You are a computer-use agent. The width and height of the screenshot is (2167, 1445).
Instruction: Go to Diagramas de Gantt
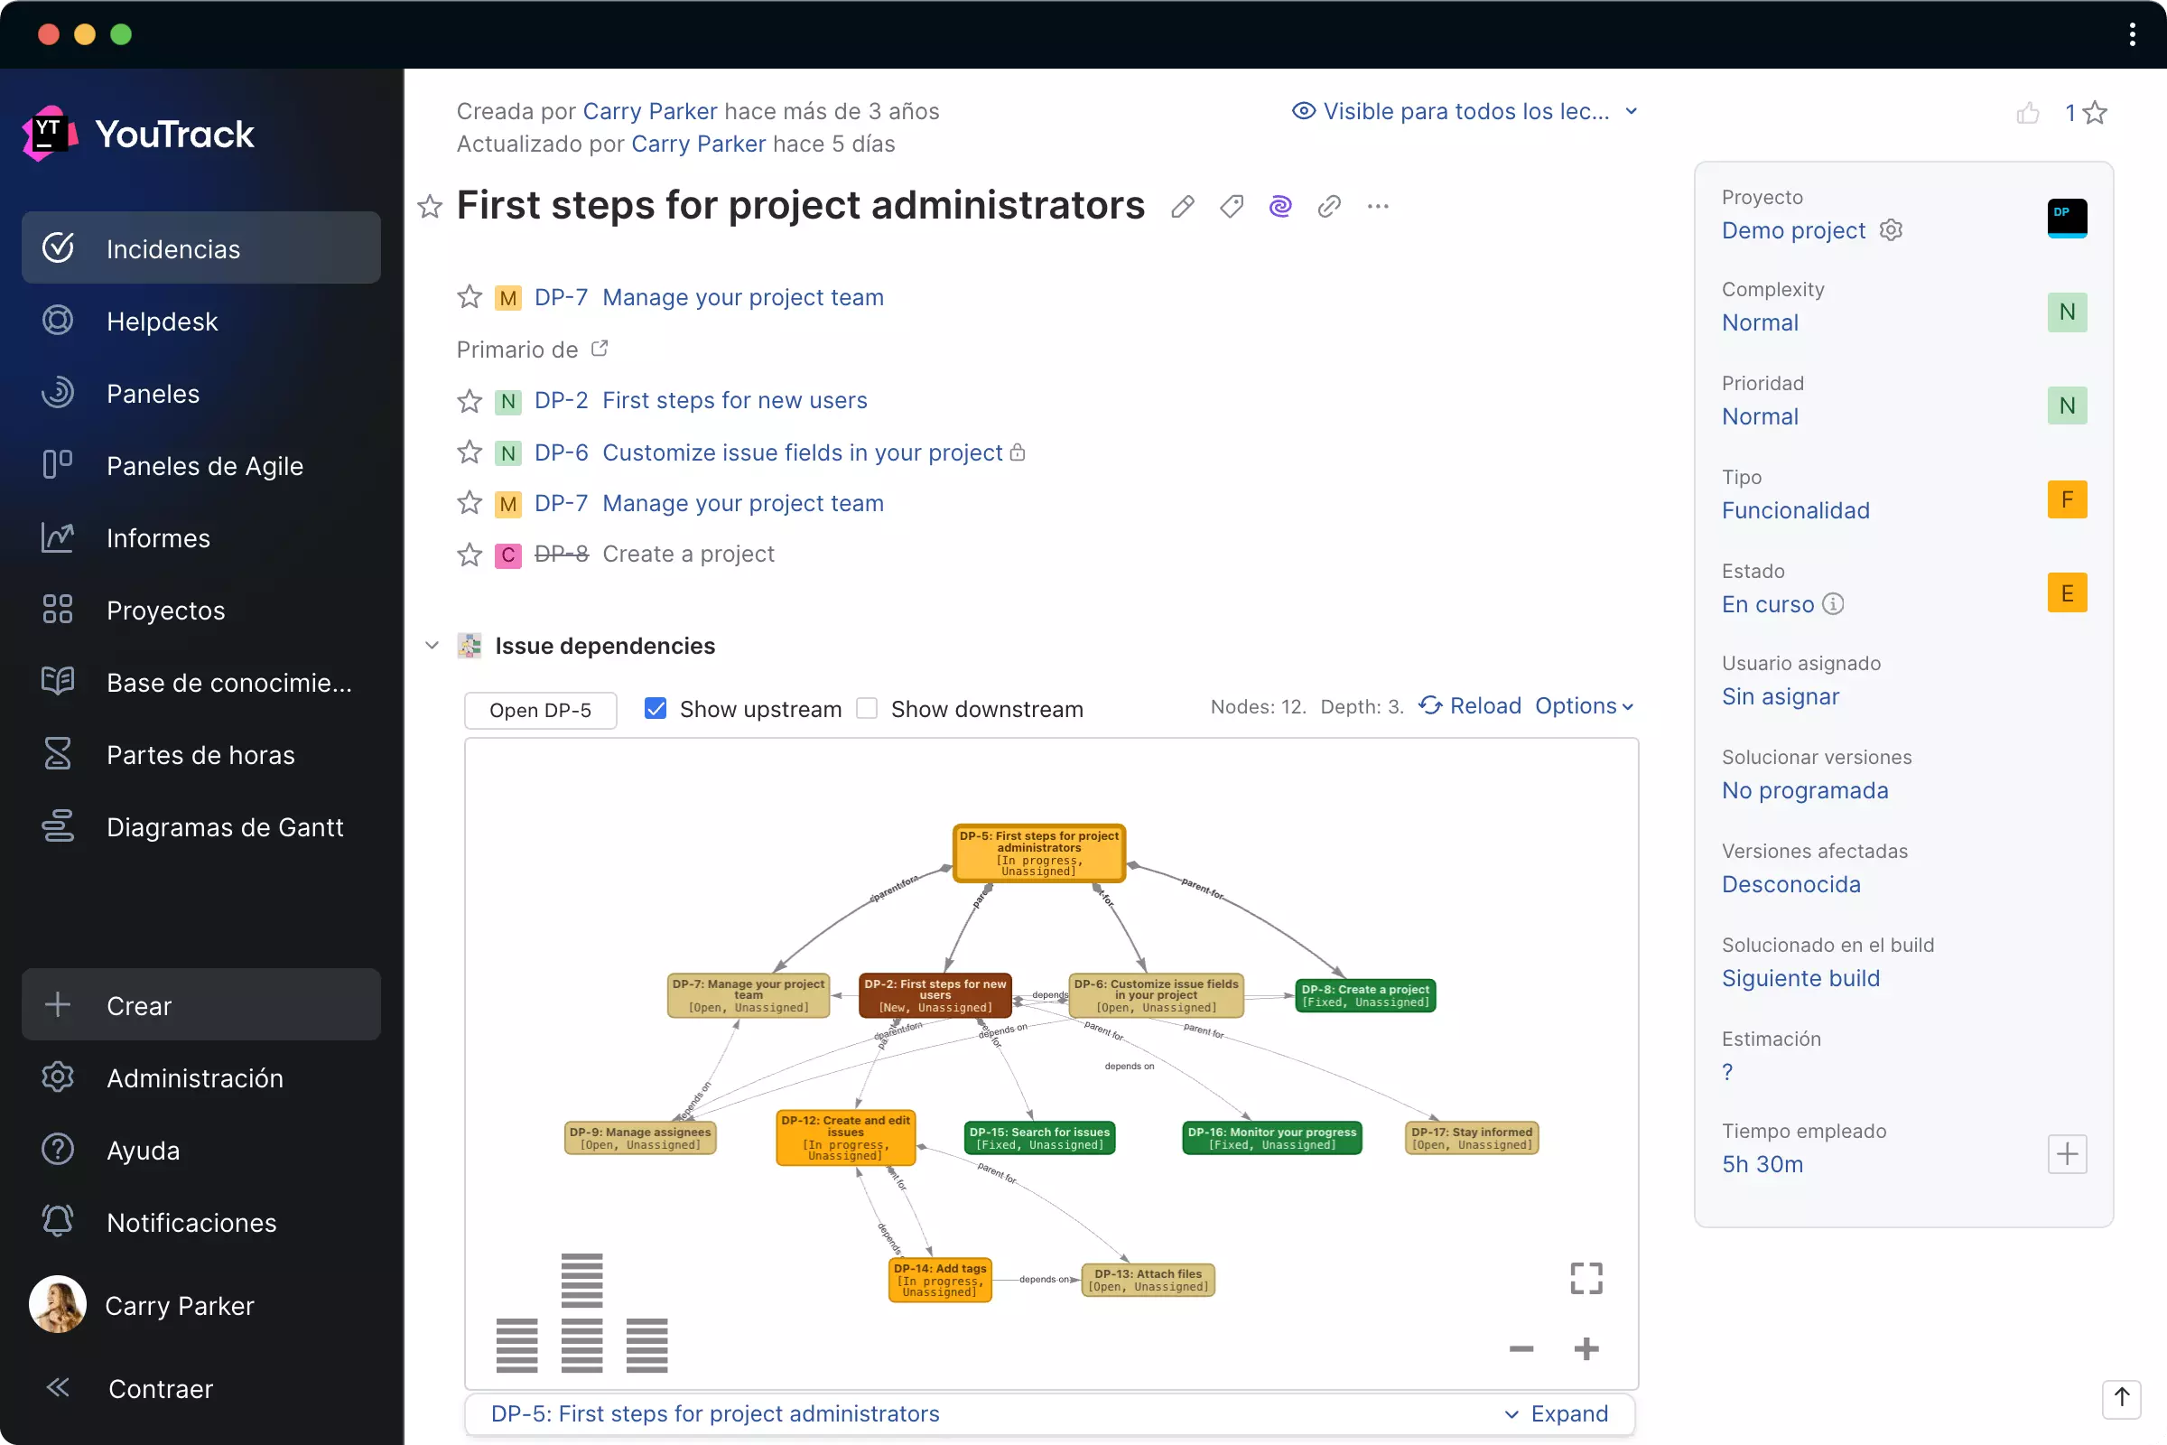pyautogui.click(x=224, y=826)
